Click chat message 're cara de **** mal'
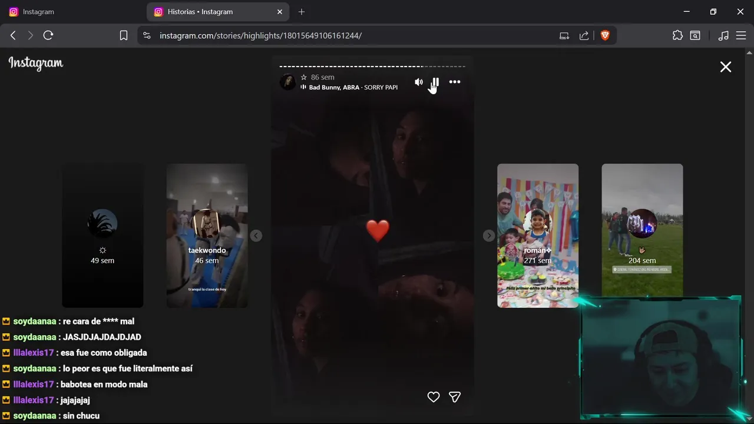Image resolution: width=754 pixels, height=424 pixels. [x=97, y=322]
